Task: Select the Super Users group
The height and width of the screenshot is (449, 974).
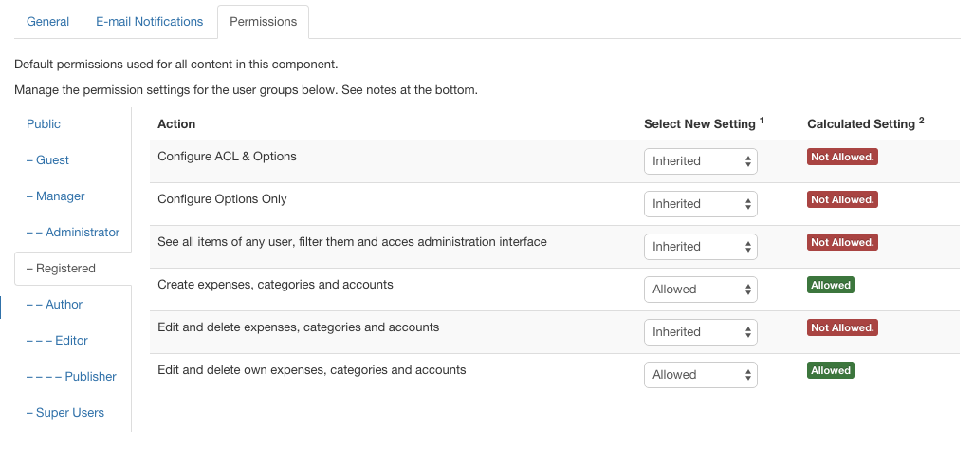Action: tap(65, 412)
